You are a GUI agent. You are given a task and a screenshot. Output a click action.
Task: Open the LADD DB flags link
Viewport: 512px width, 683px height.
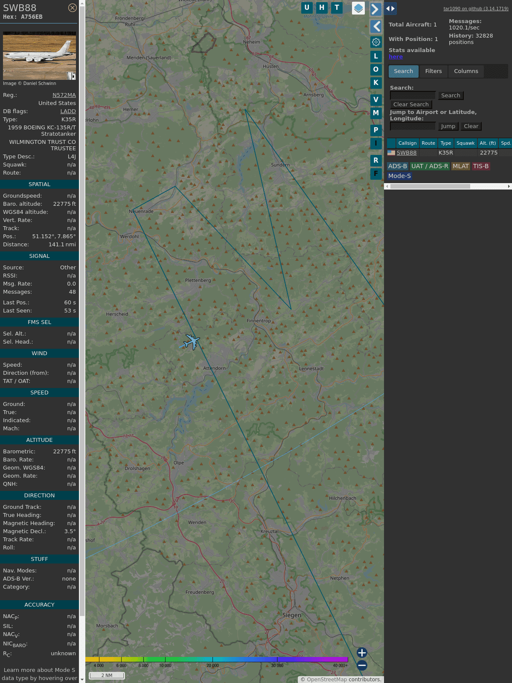click(x=68, y=111)
